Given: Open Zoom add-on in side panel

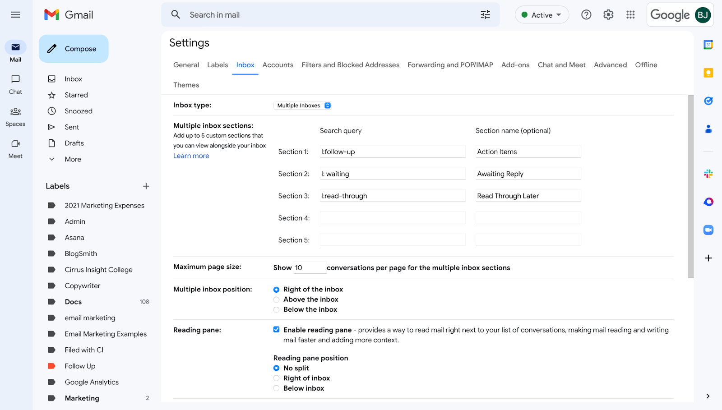Looking at the screenshot, I should [x=708, y=230].
